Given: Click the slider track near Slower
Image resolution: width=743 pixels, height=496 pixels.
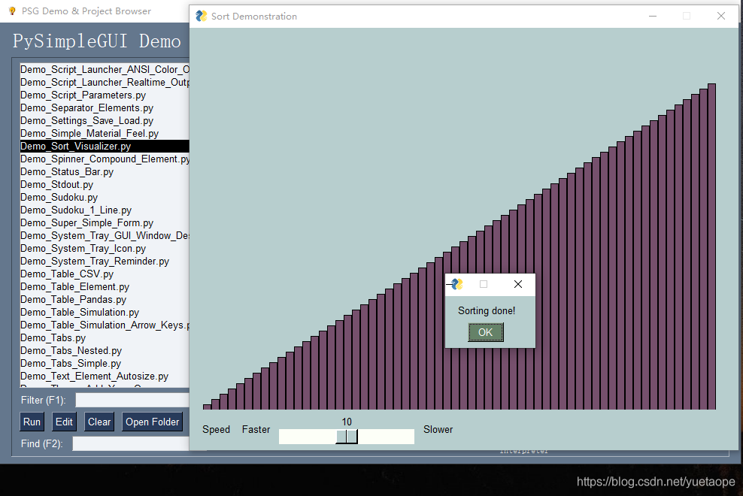Looking at the screenshot, I should tap(387, 437).
